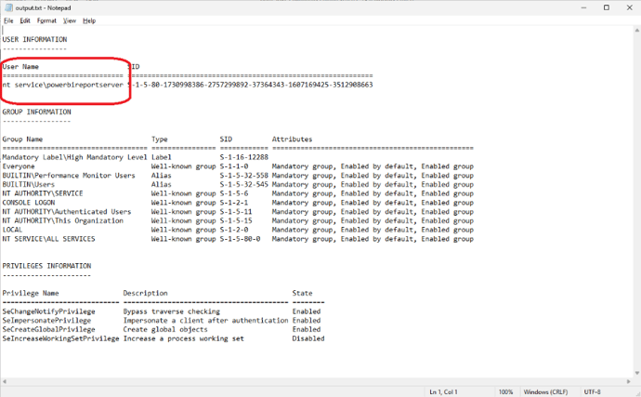Screen dimensions: 641x397
Task: Click the horizontal scrollbar right arrow
Action: pyautogui.click(x=627, y=380)
